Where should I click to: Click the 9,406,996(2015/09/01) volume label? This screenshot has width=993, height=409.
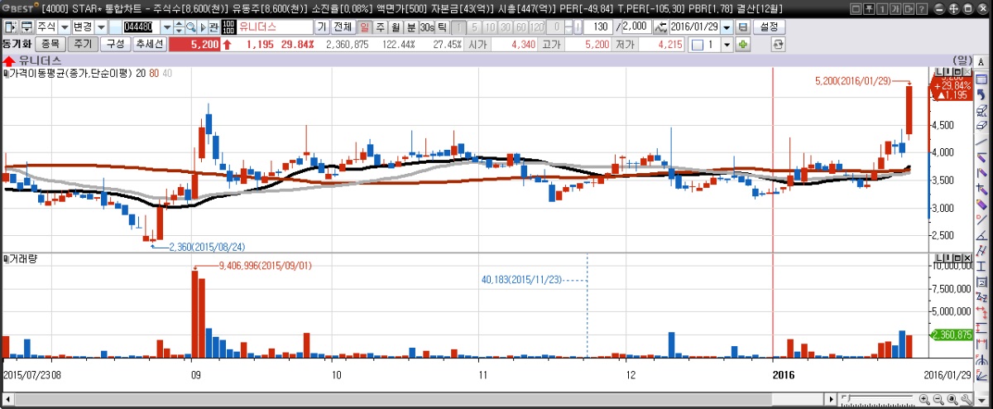point(263,266)
